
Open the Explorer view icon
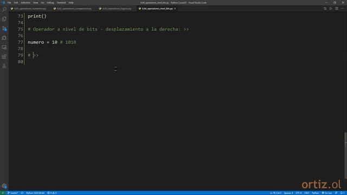(4, 19)
